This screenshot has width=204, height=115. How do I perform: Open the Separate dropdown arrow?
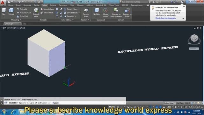[75, 16]
